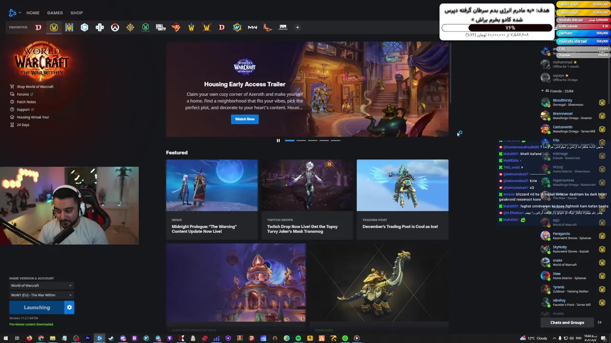Viewport: 611px width, 343px height.
Task: Open the Call of Duty icon
Action: click(x=161, y=28)
